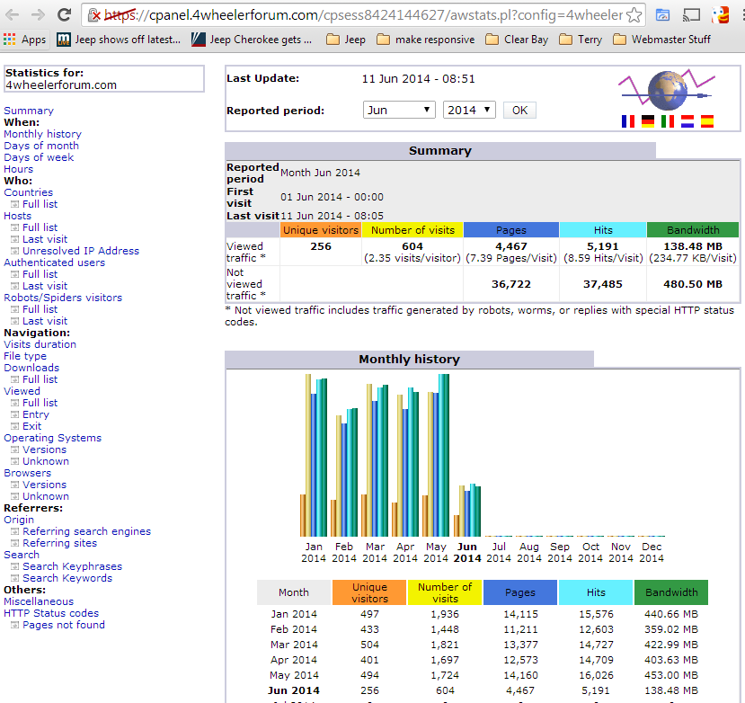Open the File type report
Viewport: 745px width, 703px height.
[25, 356]
